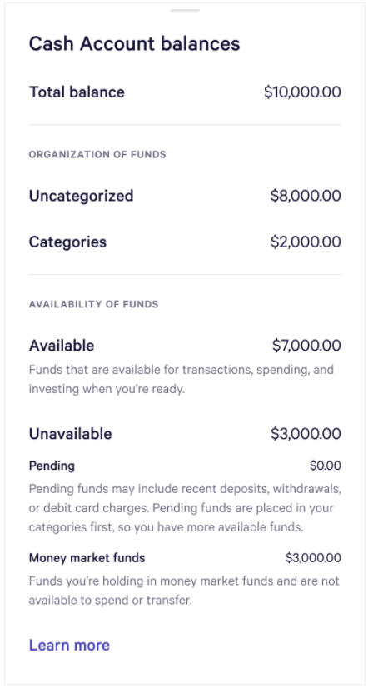Select the Unavailable funds label

coord(70,433)
